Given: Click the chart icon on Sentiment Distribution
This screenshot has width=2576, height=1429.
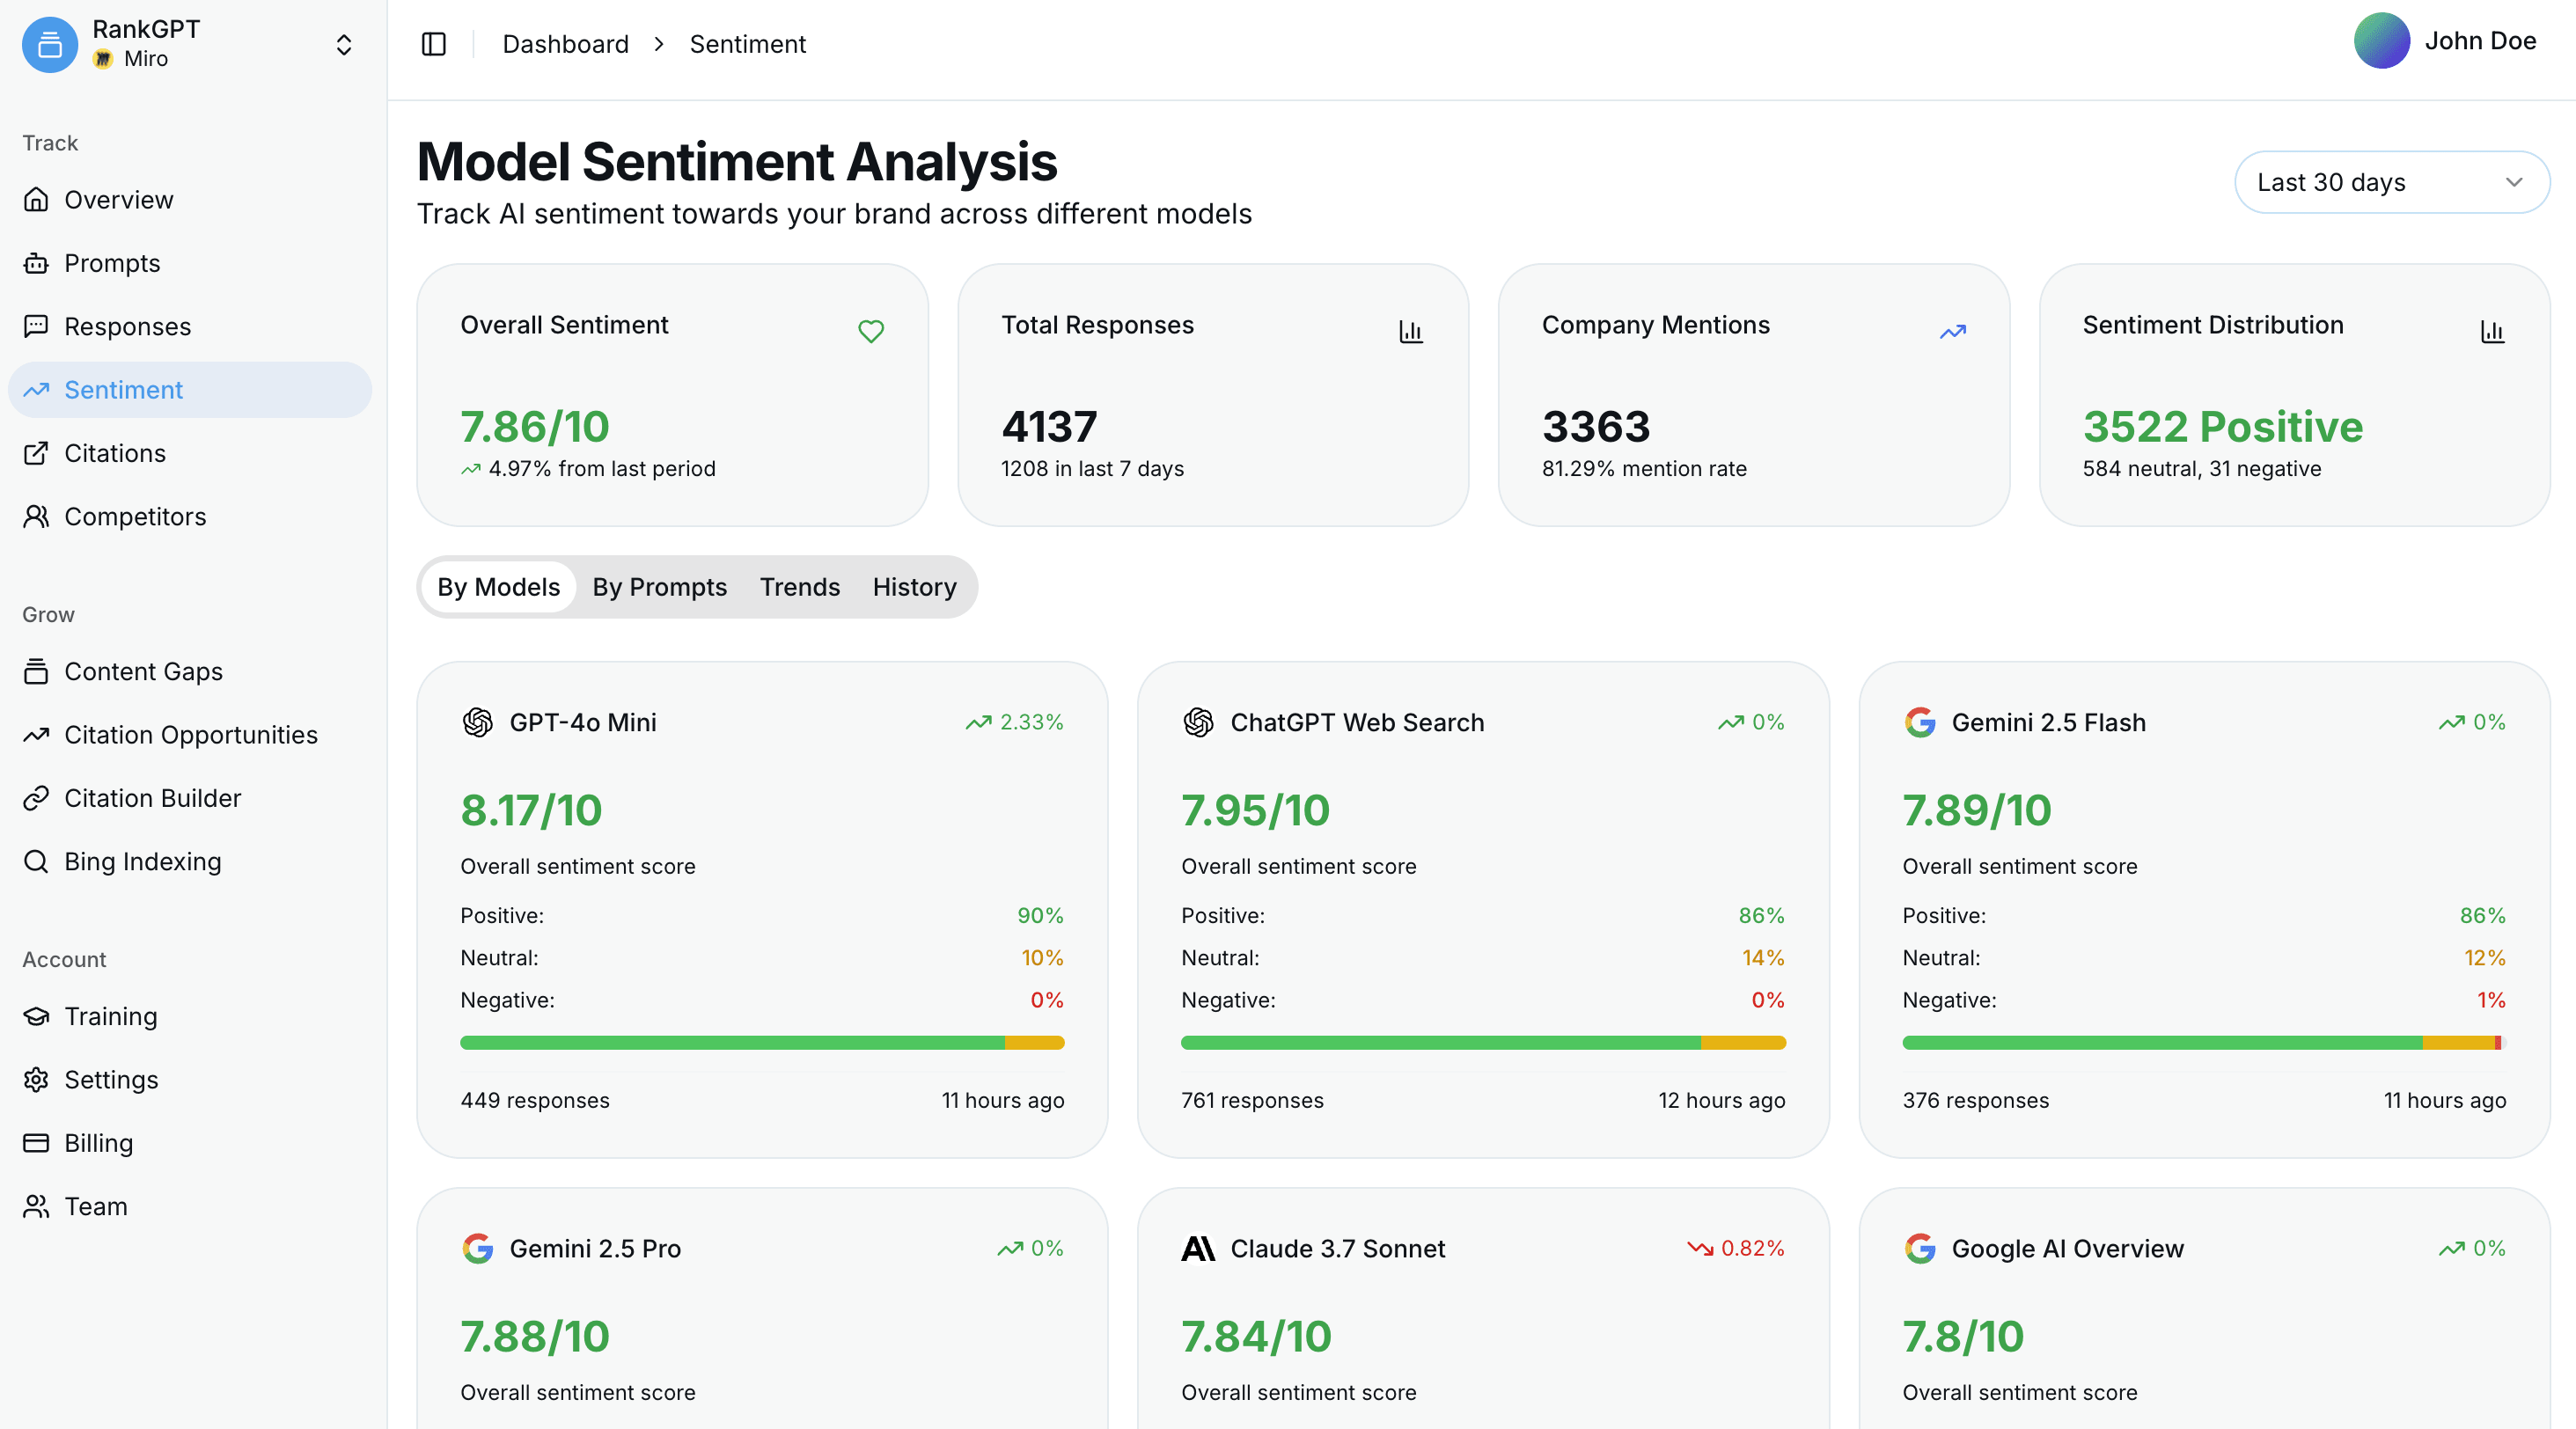Looking at the screenshot, I should 2492,331.
